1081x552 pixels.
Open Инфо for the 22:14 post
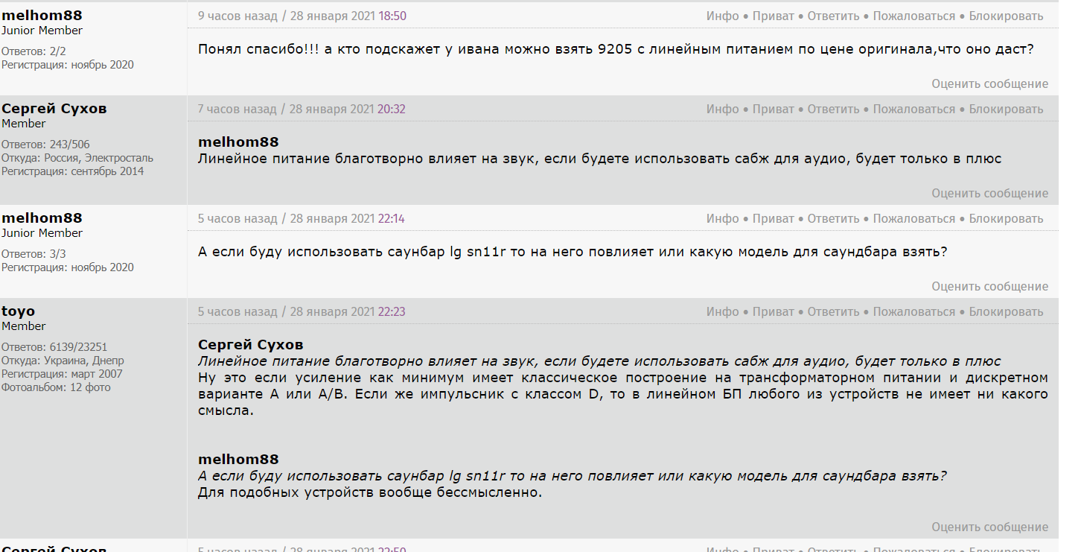click(722, 218)
